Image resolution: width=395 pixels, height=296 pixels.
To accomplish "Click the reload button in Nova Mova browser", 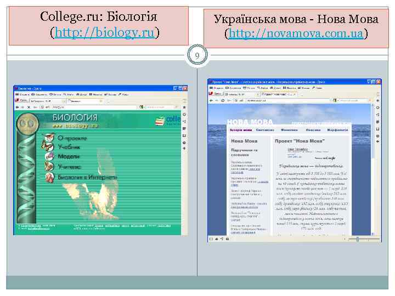I will click(223, 100).
